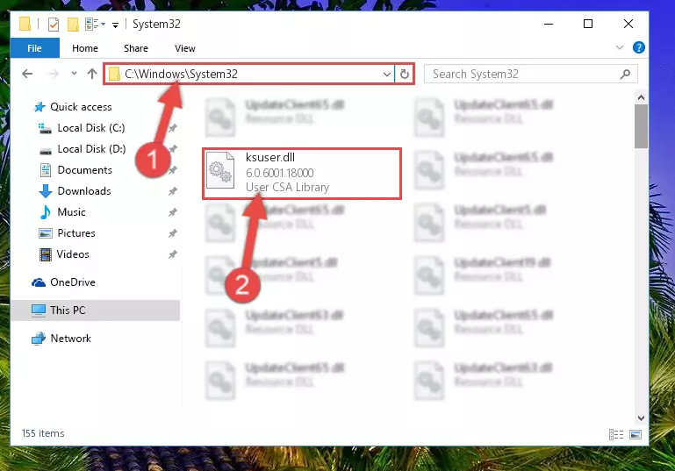The width and height of the screenshot is (675, 471).
Task: Click the pin icon beside Local Disk (C:)
Action: click(x=173, y=128)
